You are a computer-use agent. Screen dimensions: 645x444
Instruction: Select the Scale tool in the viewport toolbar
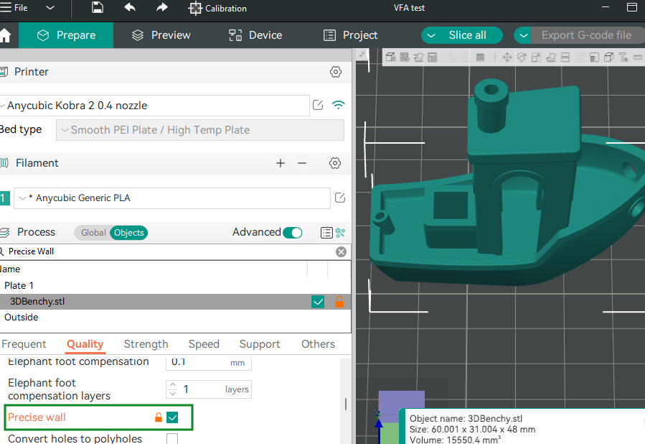pos(536,57)
